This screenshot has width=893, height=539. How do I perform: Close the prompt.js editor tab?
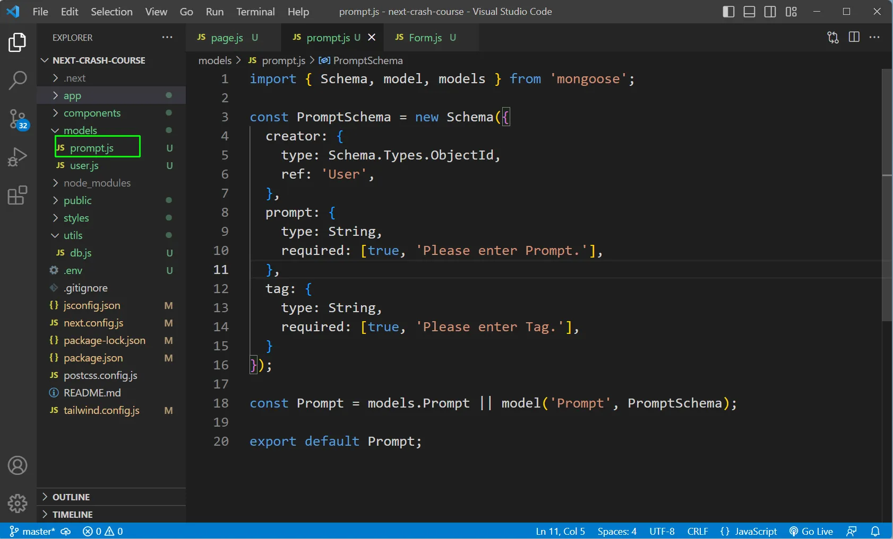pos(372,37)
